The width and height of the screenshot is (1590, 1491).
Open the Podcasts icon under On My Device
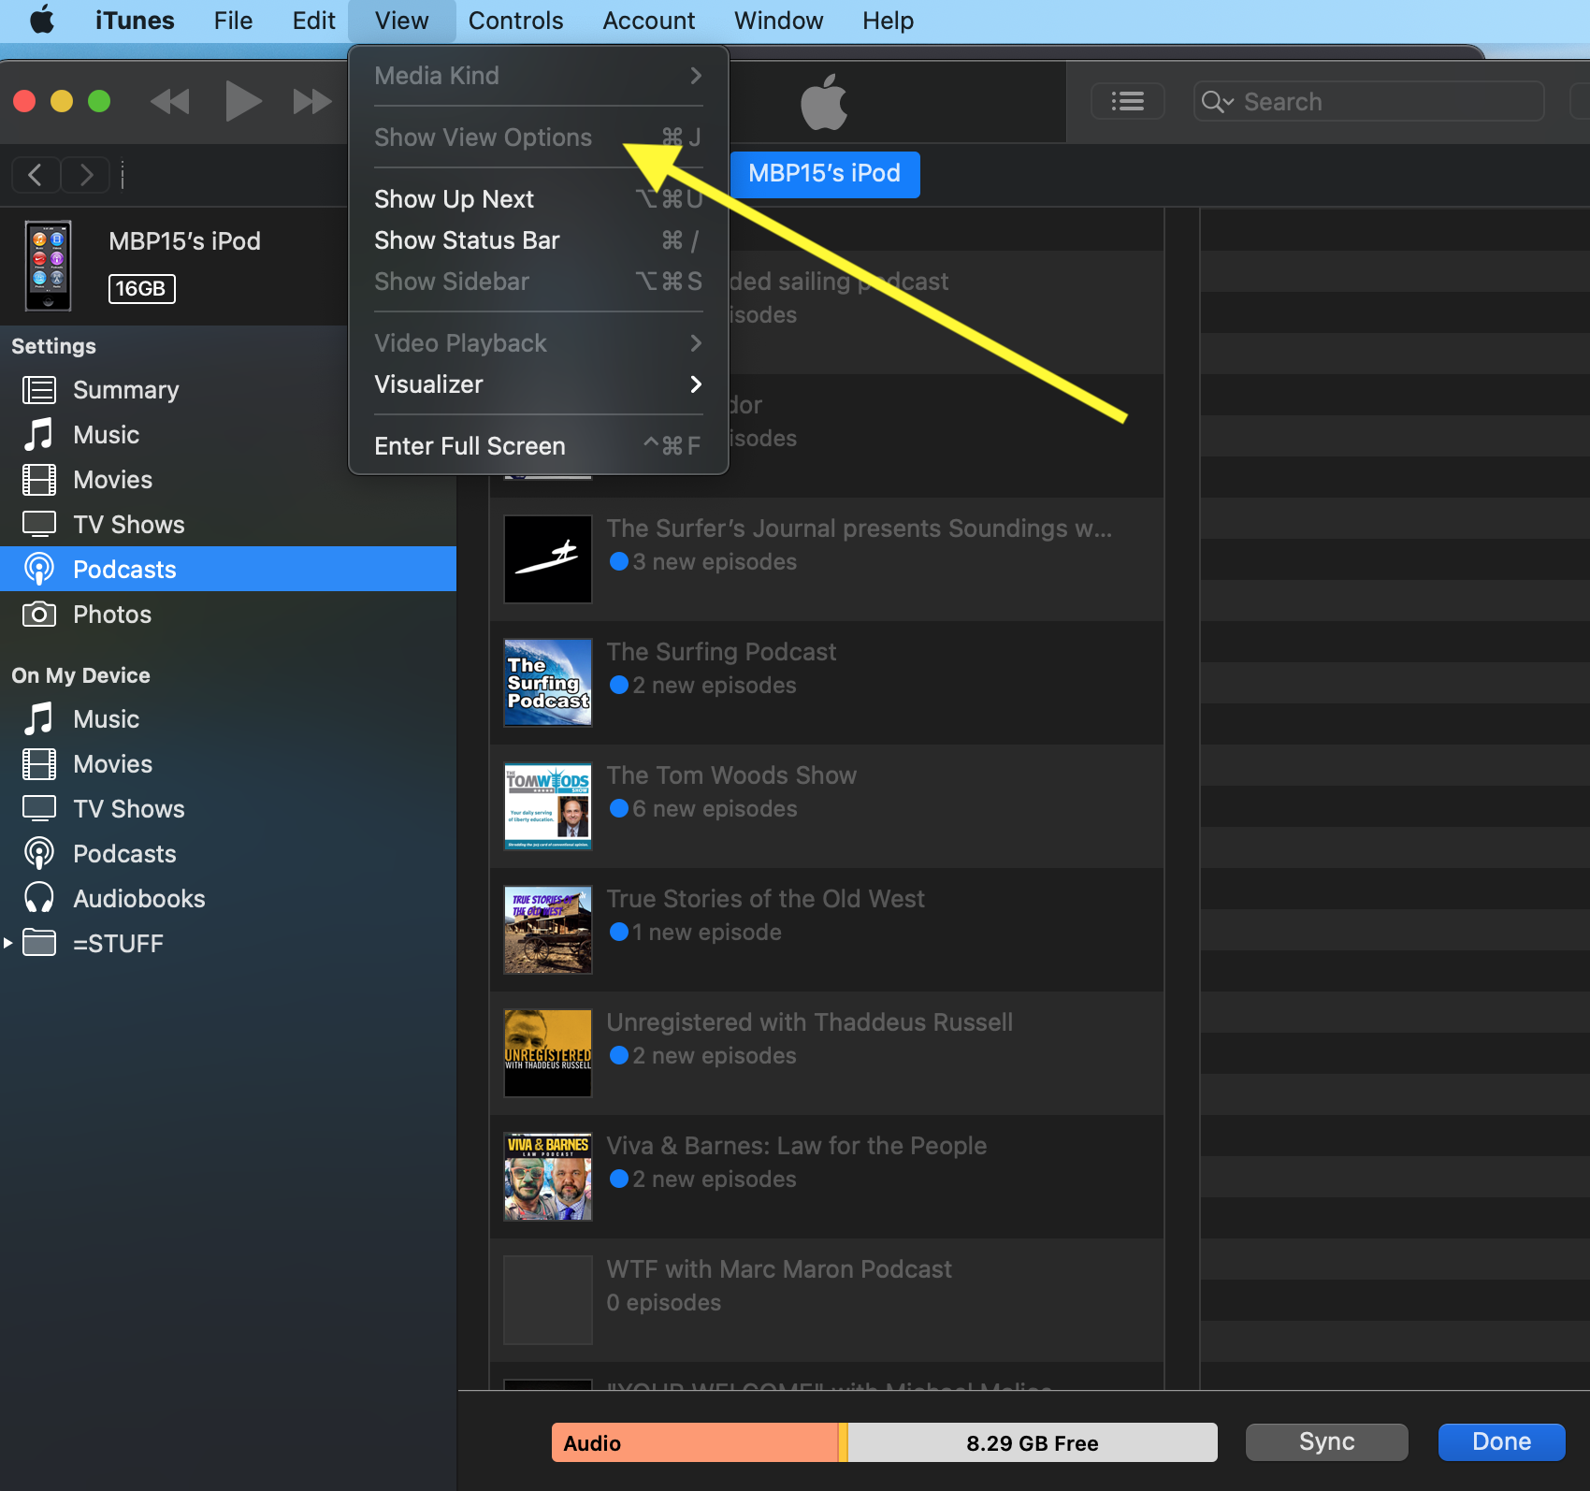39,854
